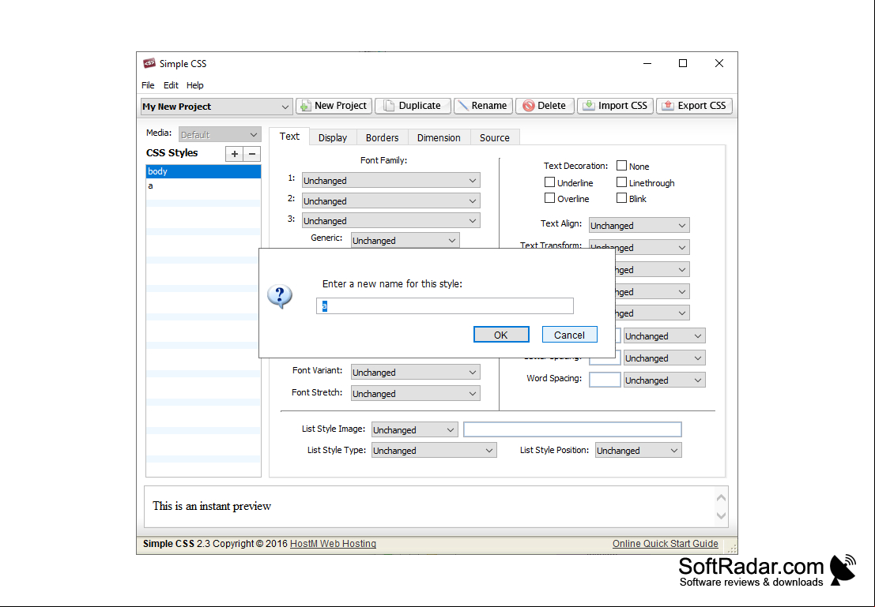This screenshot has width=875, height=607.
Task: Open the Word Spacing unit dropdown
Action: 664,380
